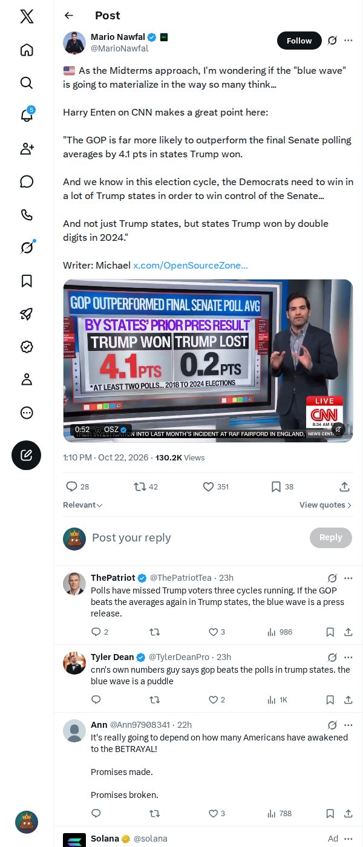Open Notifications bell with badge
Viewport: 363px width, 847px height.
click(27, 116)
